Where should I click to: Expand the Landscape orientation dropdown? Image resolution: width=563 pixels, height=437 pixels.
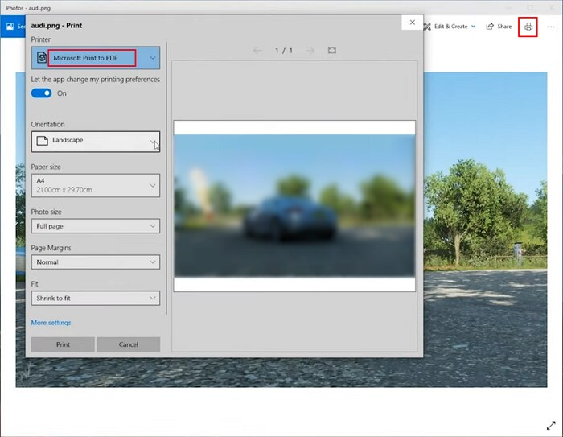96,141
